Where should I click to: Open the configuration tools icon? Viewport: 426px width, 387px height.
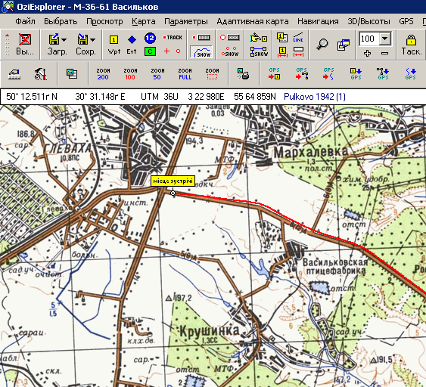[41, 74]
